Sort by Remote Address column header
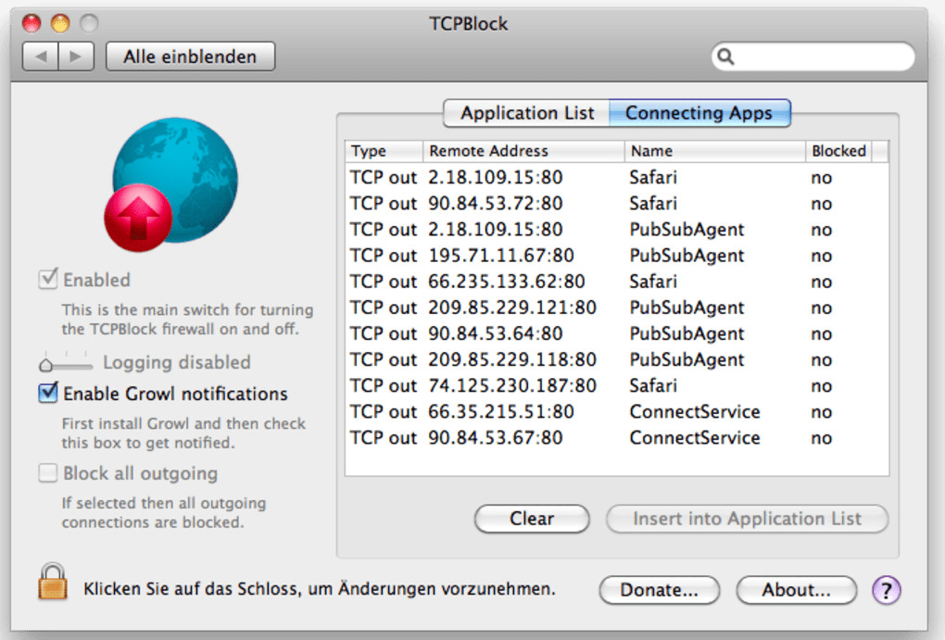The image size is (945, 640). point(523,151)
